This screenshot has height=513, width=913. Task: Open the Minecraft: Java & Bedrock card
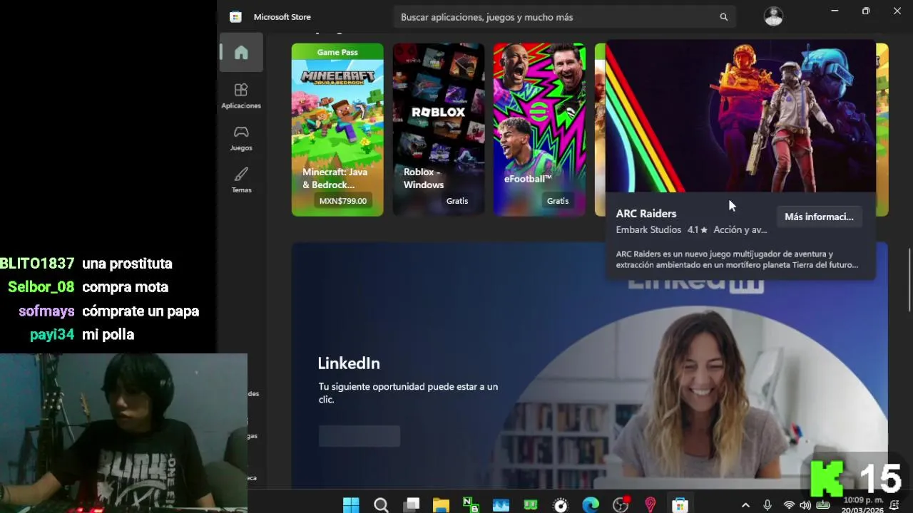coord(337,130)
